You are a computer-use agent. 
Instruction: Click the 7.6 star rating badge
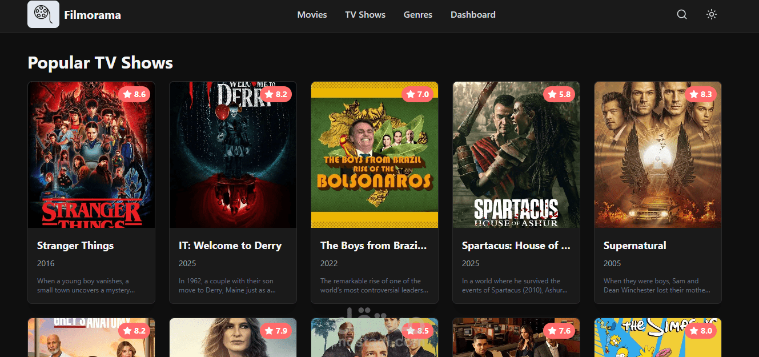pos(559,331)
